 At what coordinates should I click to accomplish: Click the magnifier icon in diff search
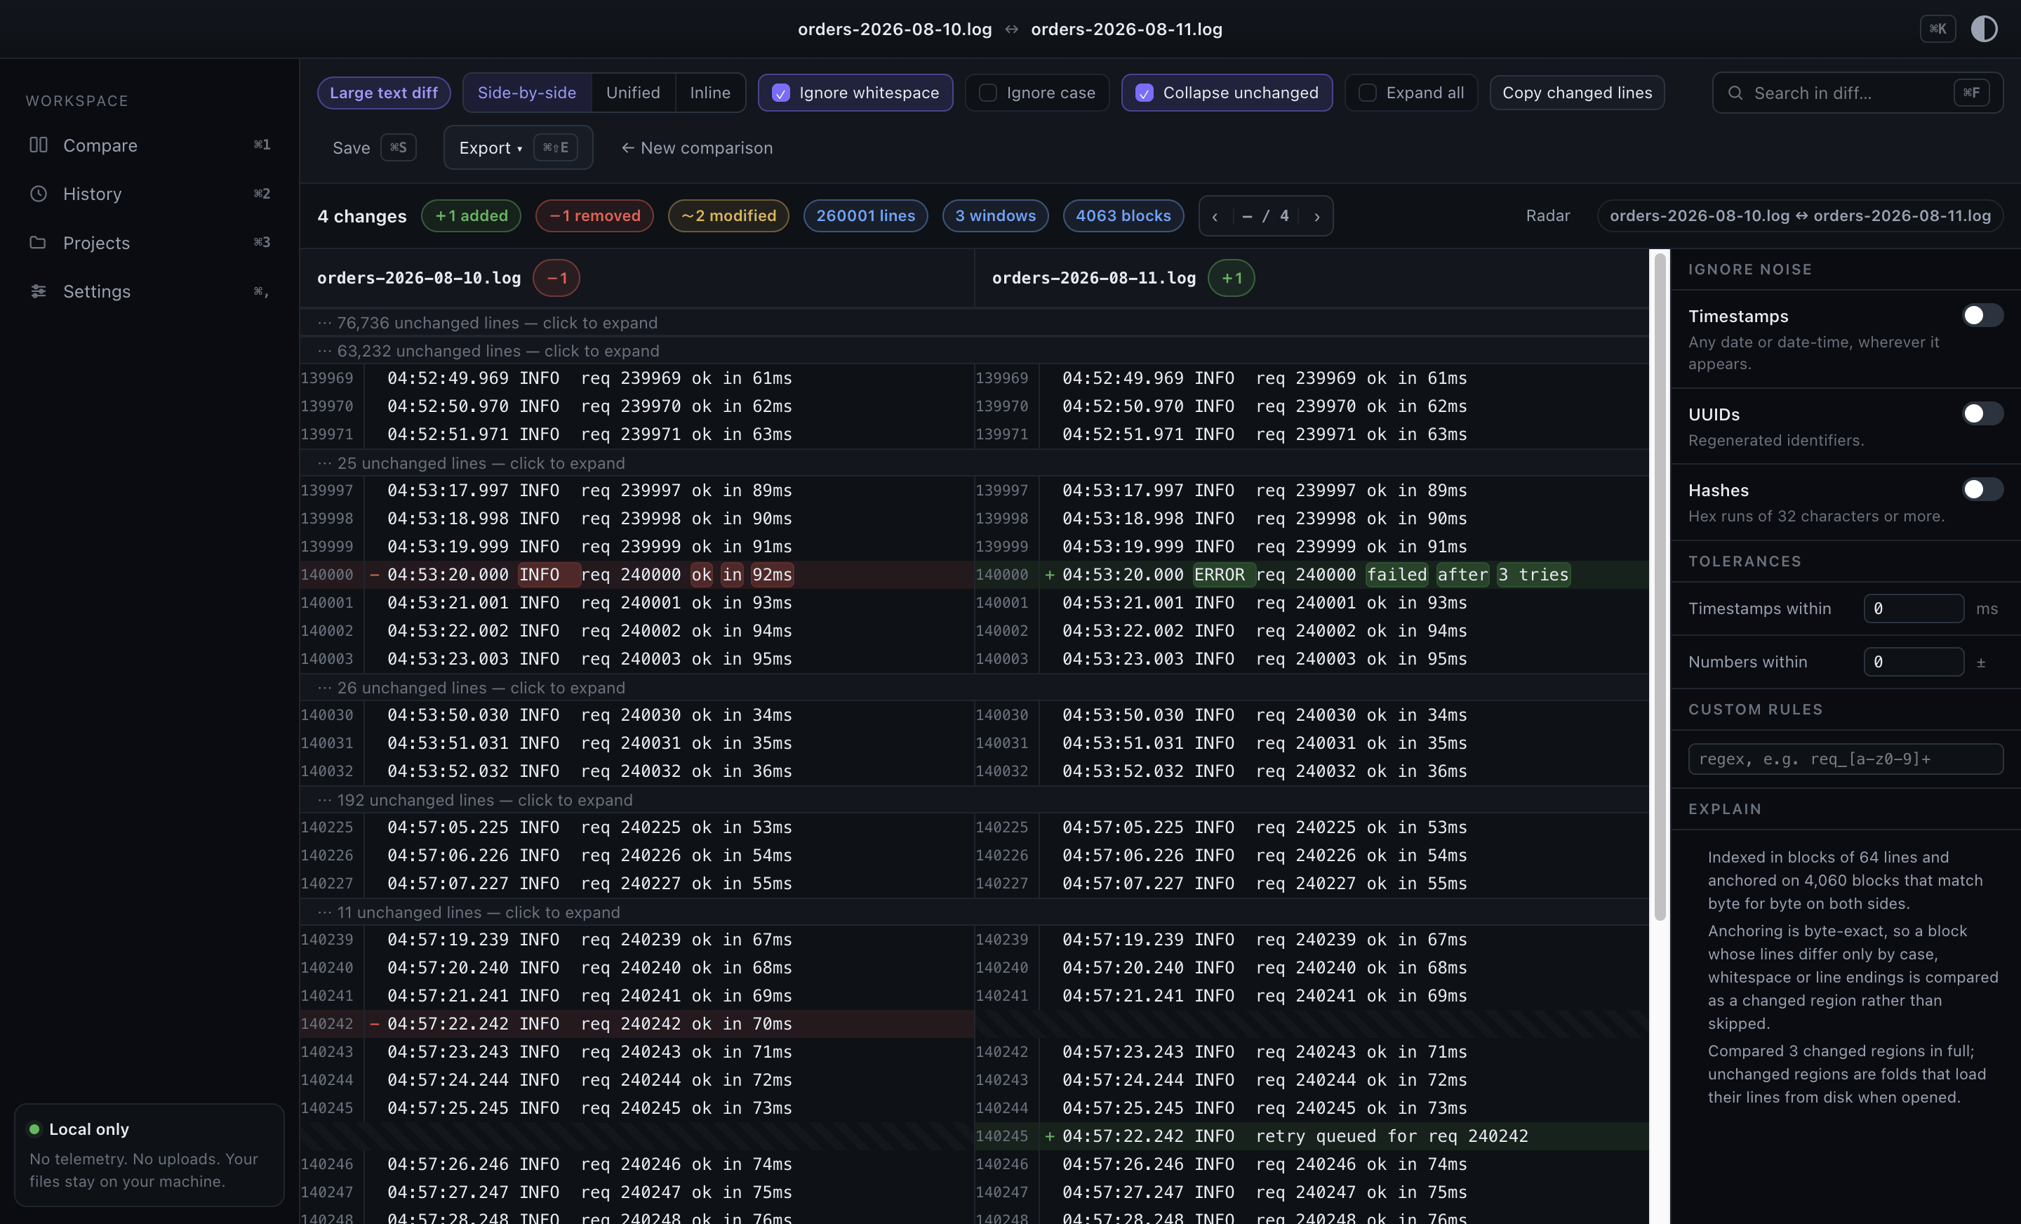1735,93
